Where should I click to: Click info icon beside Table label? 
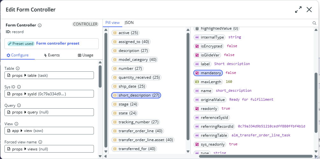point(18,69)
